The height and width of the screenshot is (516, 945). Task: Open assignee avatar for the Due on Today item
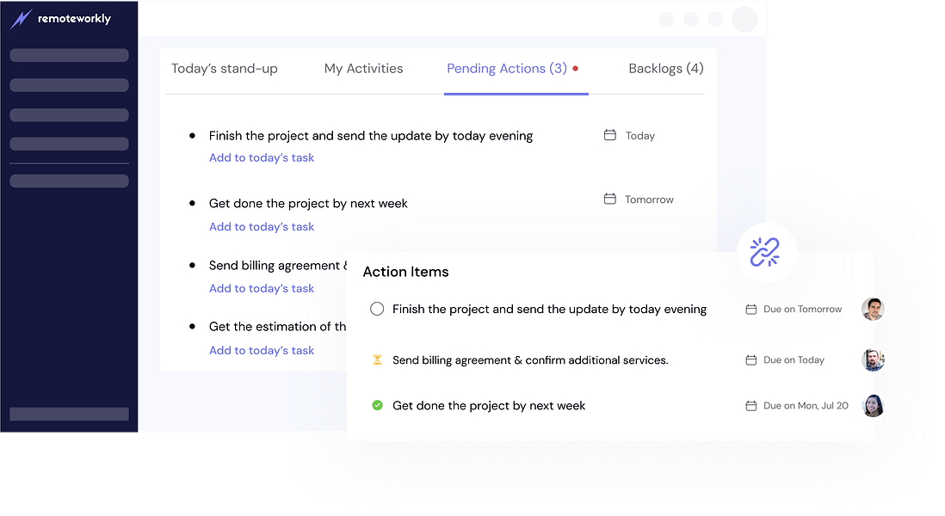(873, 359)
